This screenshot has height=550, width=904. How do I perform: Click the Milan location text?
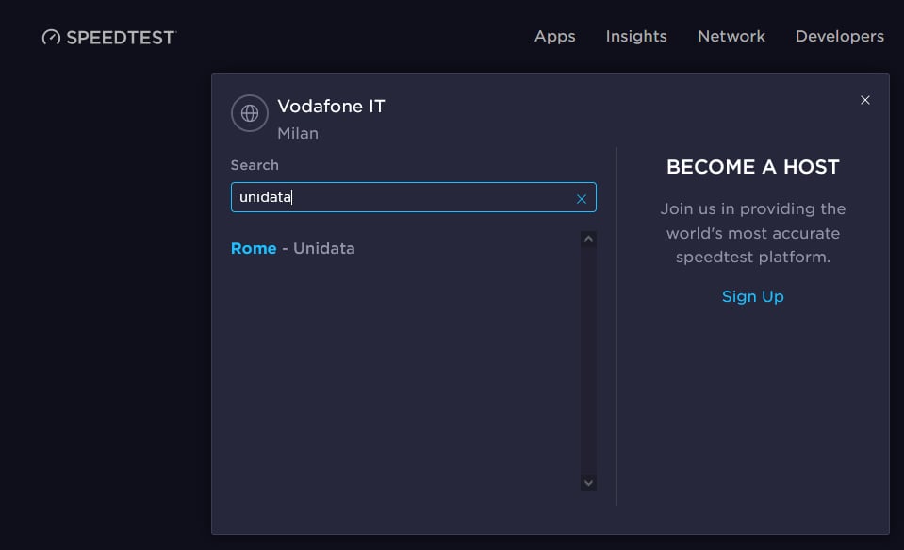point(298,134)
